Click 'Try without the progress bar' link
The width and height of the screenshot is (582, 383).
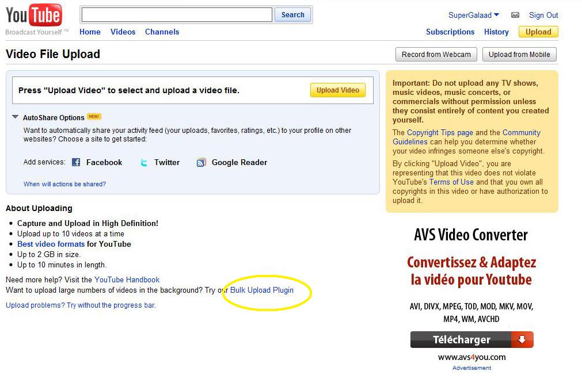point(81,305)
